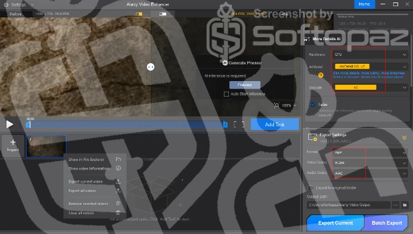Click the zoom fit icon

point(277,105)
